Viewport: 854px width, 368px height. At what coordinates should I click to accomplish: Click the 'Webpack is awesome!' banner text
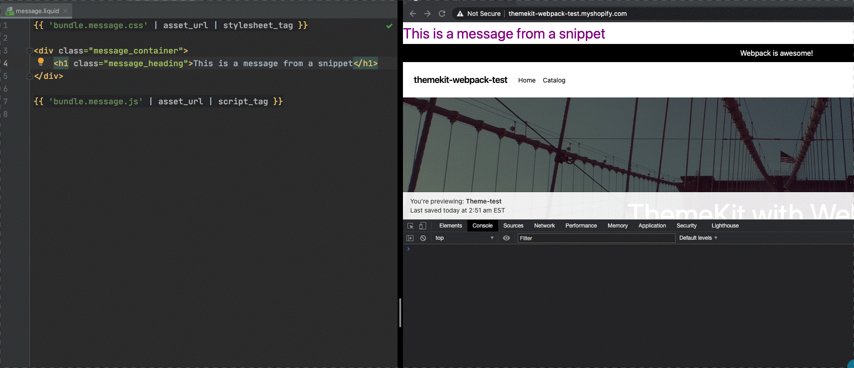click(x=776, y=53)
